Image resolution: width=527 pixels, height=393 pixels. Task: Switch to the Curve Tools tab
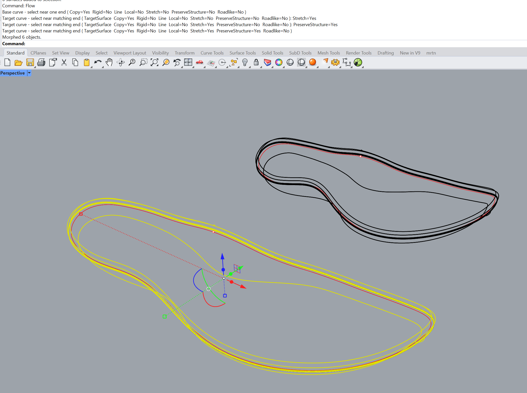click(x=212, y=53)
